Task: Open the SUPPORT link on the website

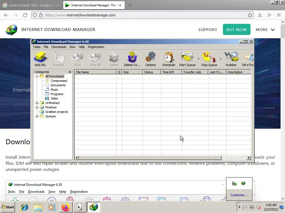Action: point(208,30)
